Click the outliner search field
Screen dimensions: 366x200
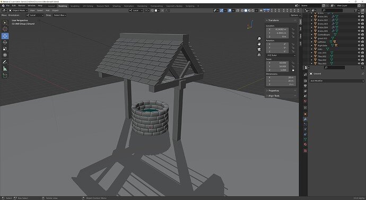[333, 11]
